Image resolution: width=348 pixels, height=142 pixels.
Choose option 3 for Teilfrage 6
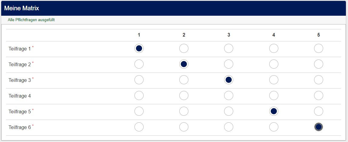coord(229,127)
